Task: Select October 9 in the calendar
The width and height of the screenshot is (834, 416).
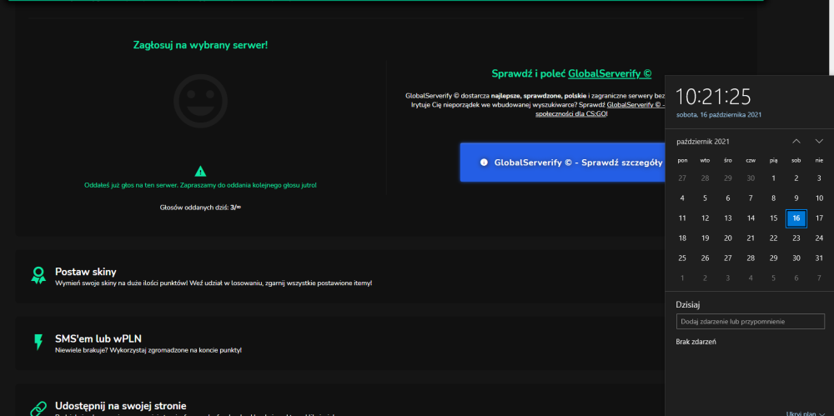Action: [796, 198]
